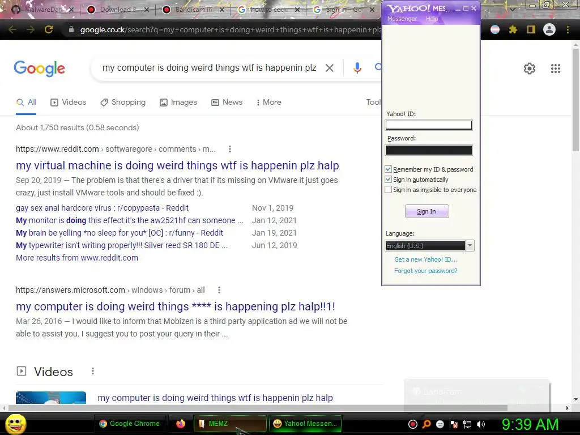Open the Google apps grid
The height and width of the screenshot is (435, 580).
click(x=556, y=69)
